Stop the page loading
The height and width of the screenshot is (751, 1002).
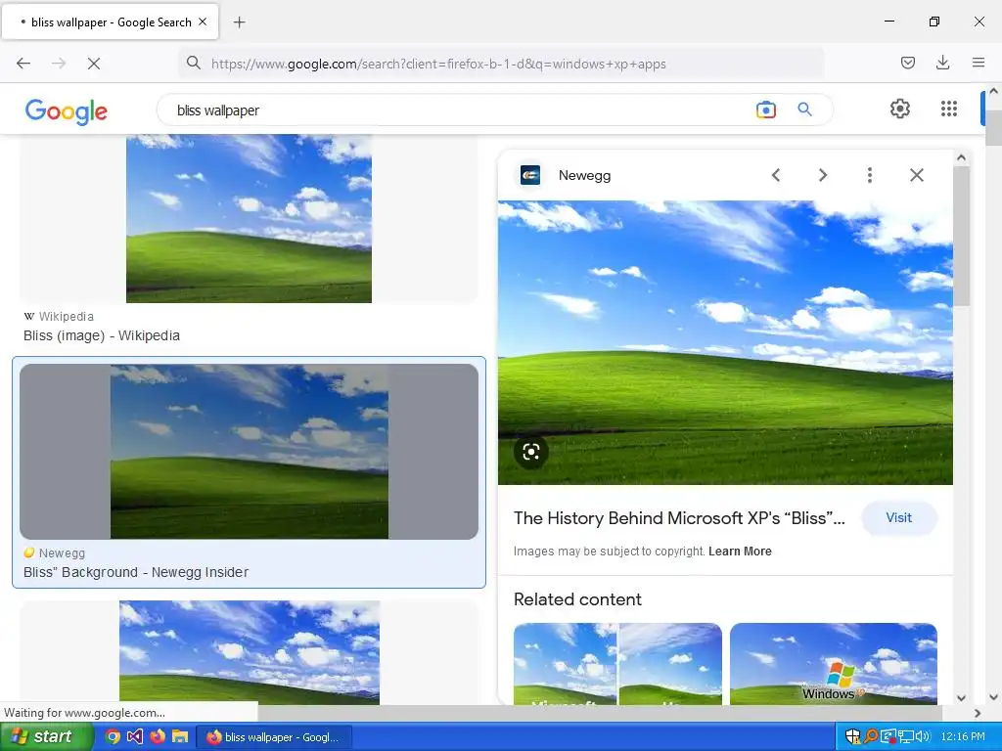point(93,64)
